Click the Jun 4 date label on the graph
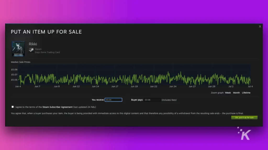This screenshot has height=150, width=268. tap(18, 86)
